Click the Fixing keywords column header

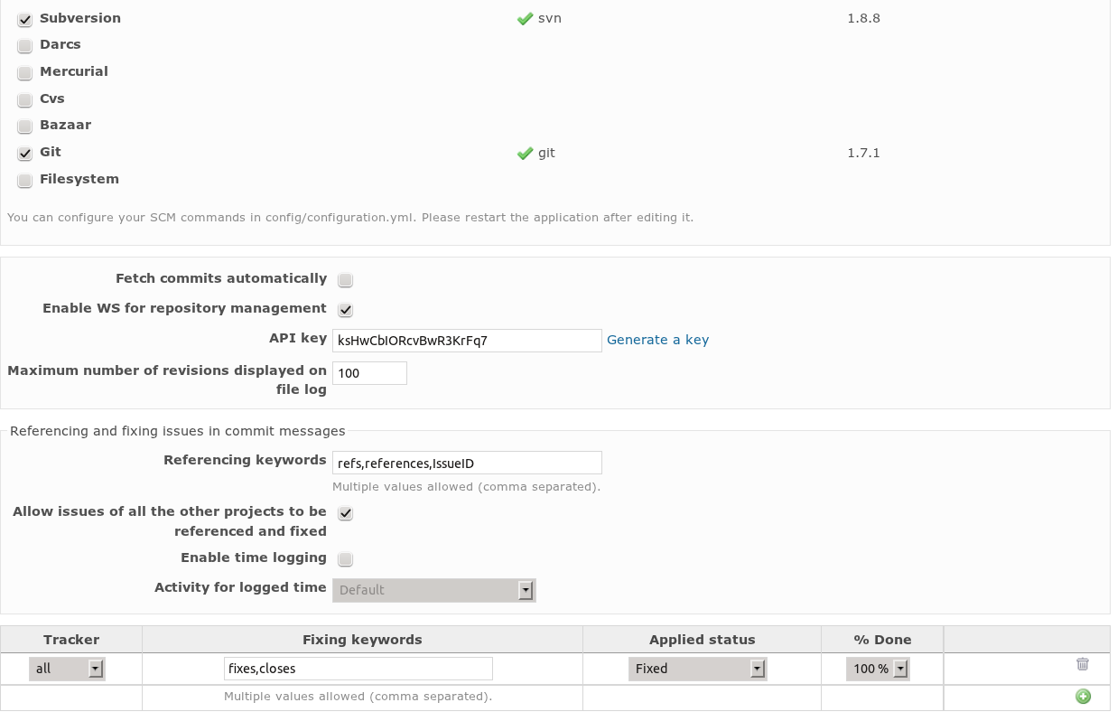(362, 640)
